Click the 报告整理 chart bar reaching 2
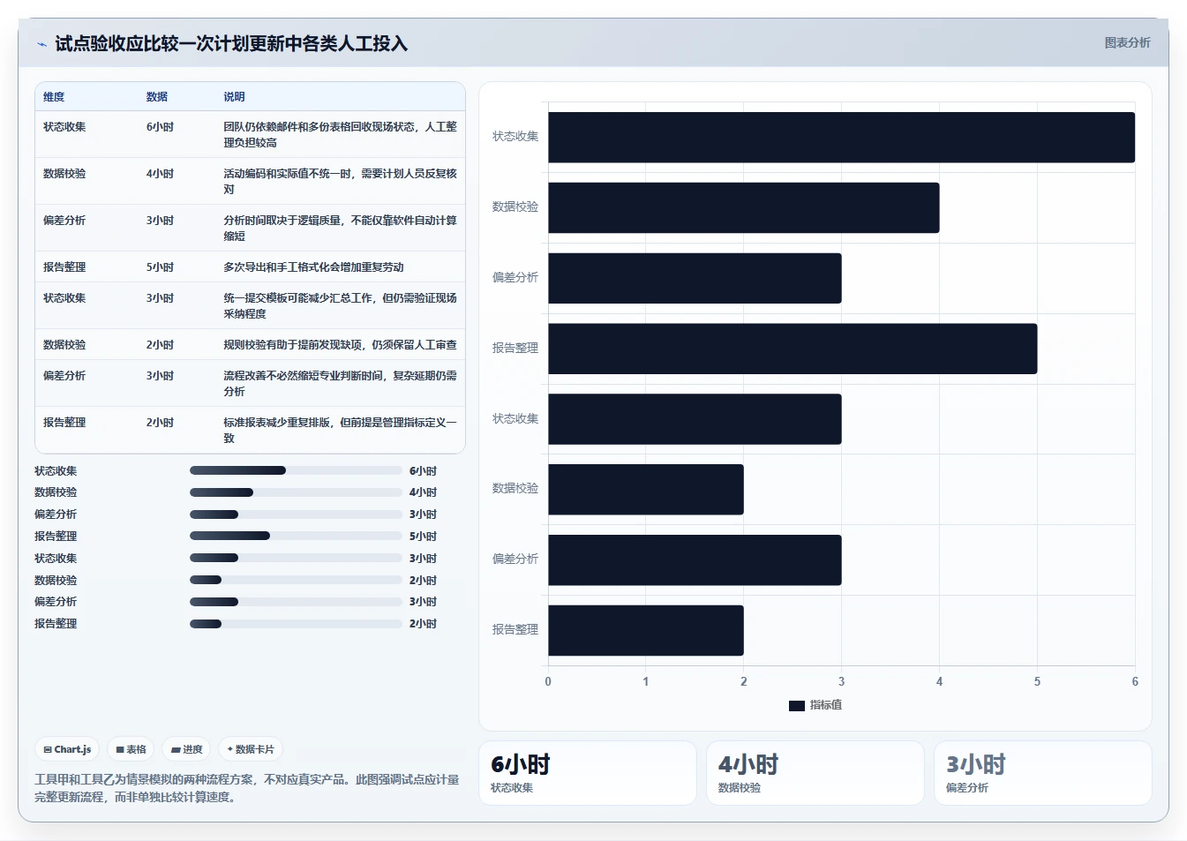This screenshot has height=841, width=1187. 645,630
